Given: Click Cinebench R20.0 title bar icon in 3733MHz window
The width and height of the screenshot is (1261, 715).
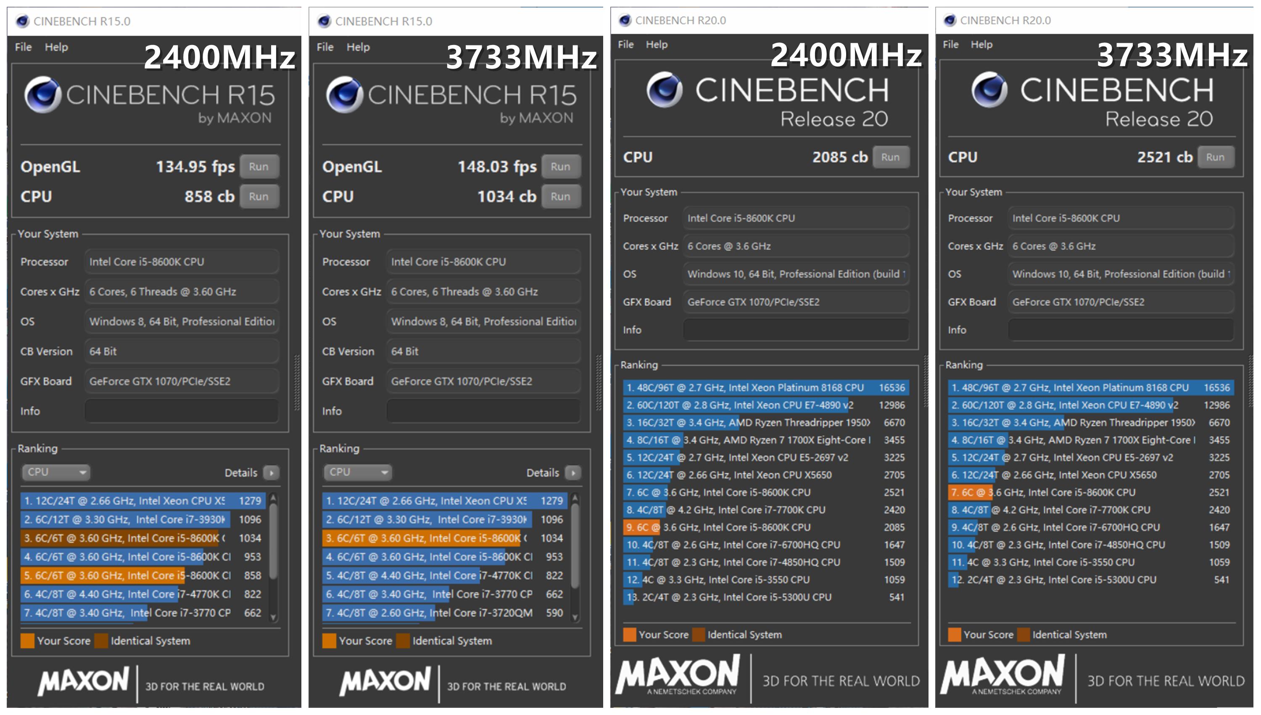Looking at the screenshot, I should pos(950,20).
